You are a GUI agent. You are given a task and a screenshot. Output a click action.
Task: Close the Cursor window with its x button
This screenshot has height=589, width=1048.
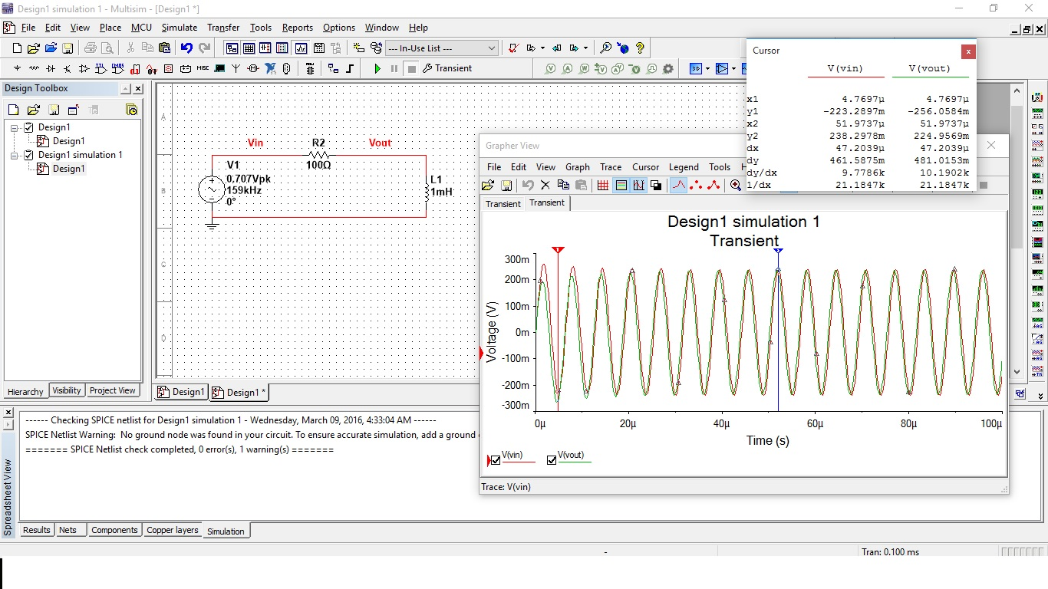[968, 51]
